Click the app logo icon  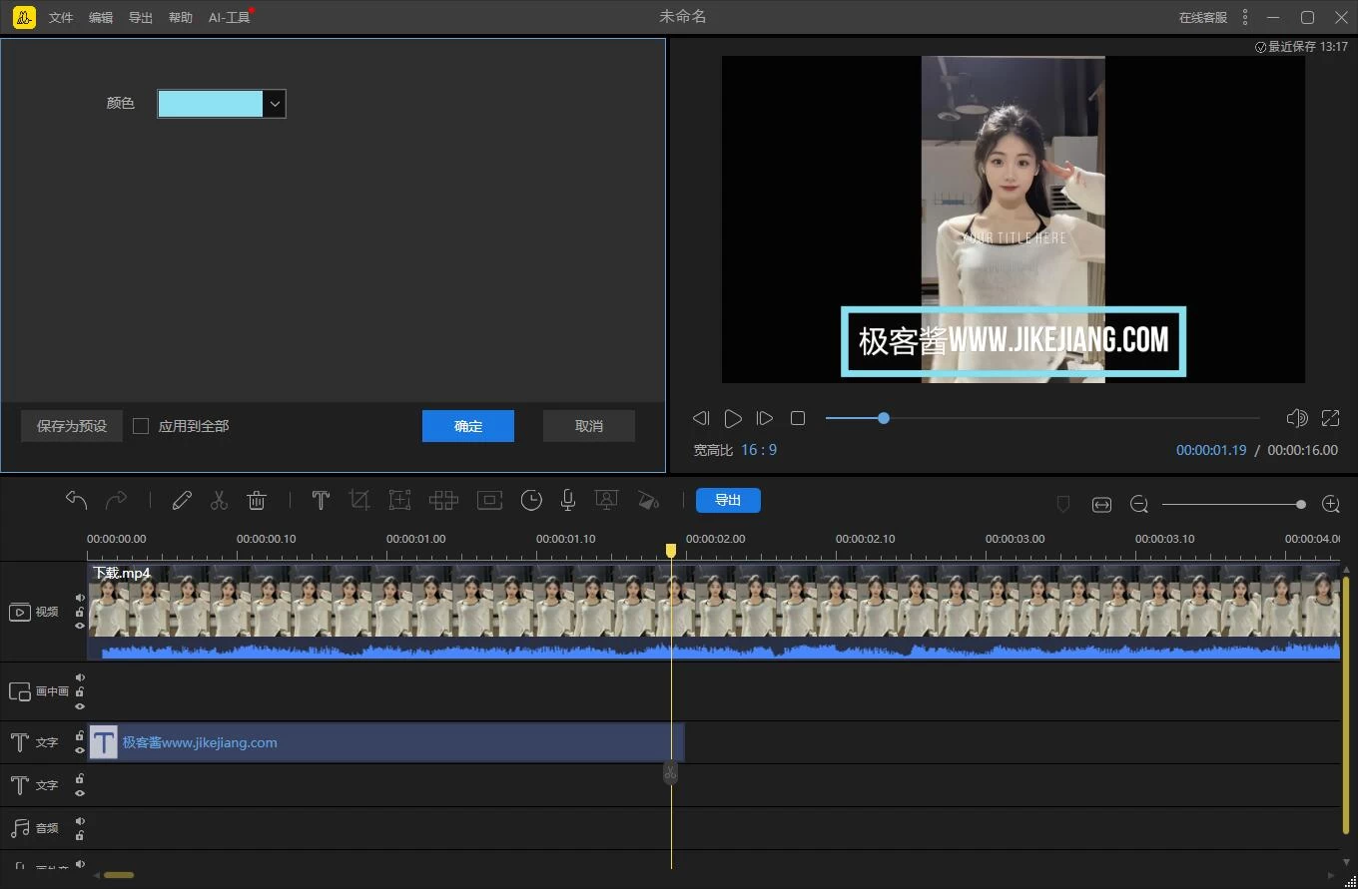[x=24, y=17]
